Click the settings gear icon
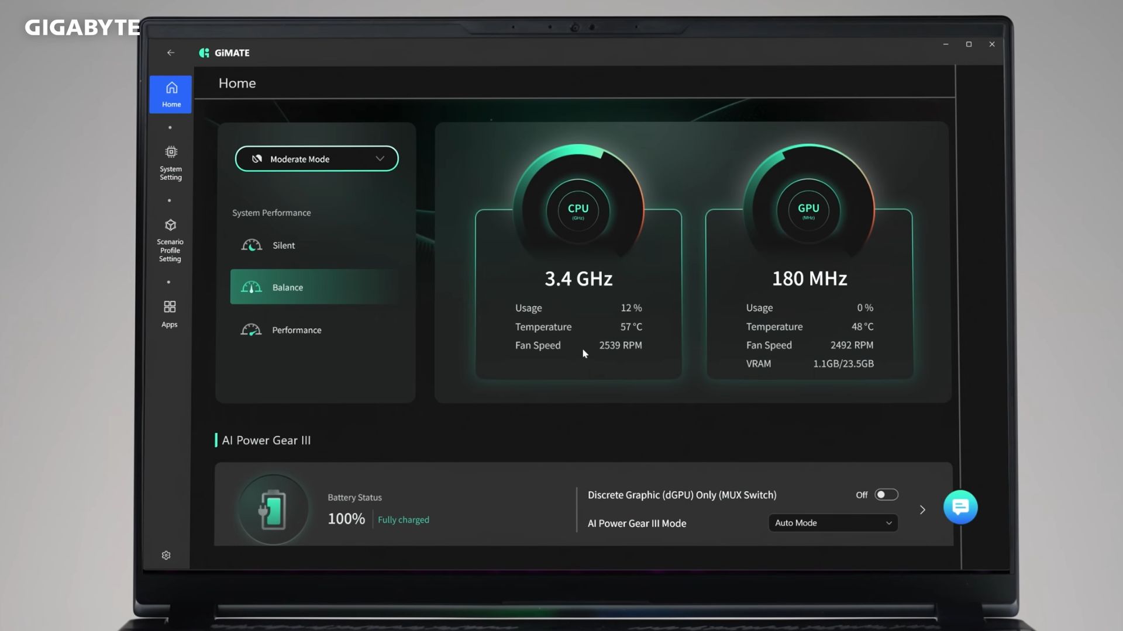This screenshot has width=1123, height=631. (166, 555)
